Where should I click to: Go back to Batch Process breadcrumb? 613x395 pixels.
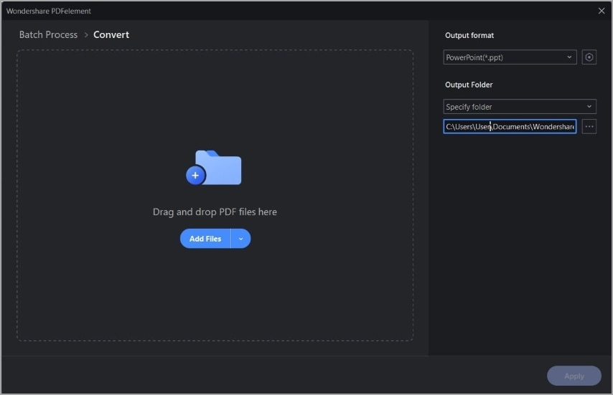(49, 34)
